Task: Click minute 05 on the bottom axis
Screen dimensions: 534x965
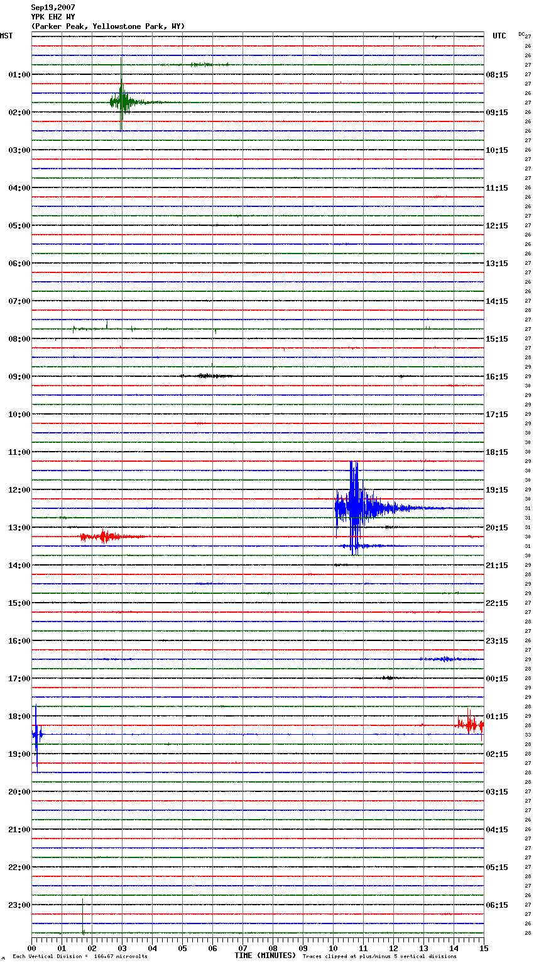Action: coord(182,948)
